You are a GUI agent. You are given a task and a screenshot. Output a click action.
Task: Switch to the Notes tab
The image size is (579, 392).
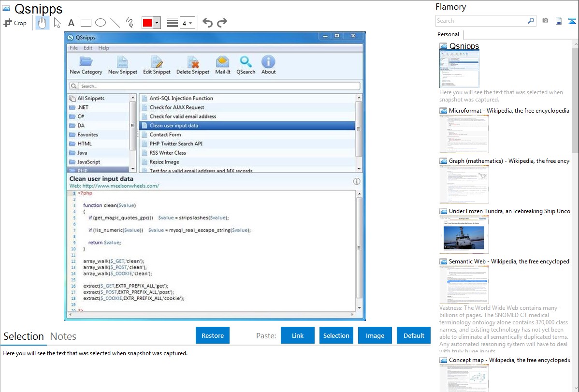click(63, 336)
